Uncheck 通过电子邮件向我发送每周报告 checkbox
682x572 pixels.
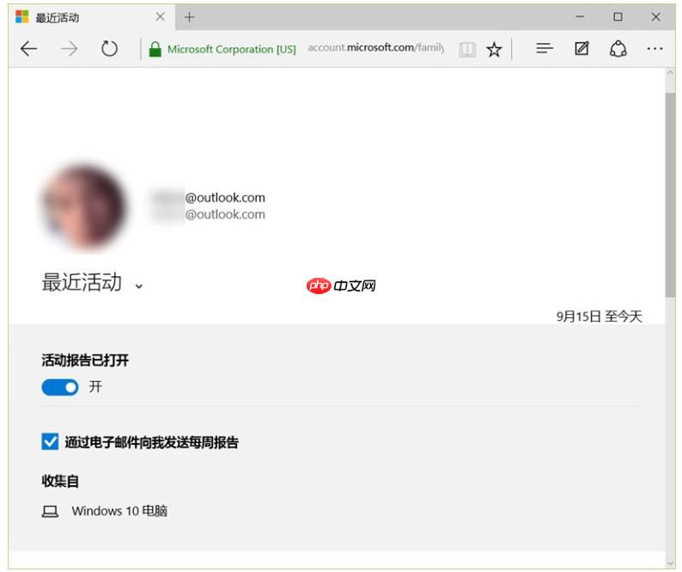pyautogui.click(x=50, y=442)
